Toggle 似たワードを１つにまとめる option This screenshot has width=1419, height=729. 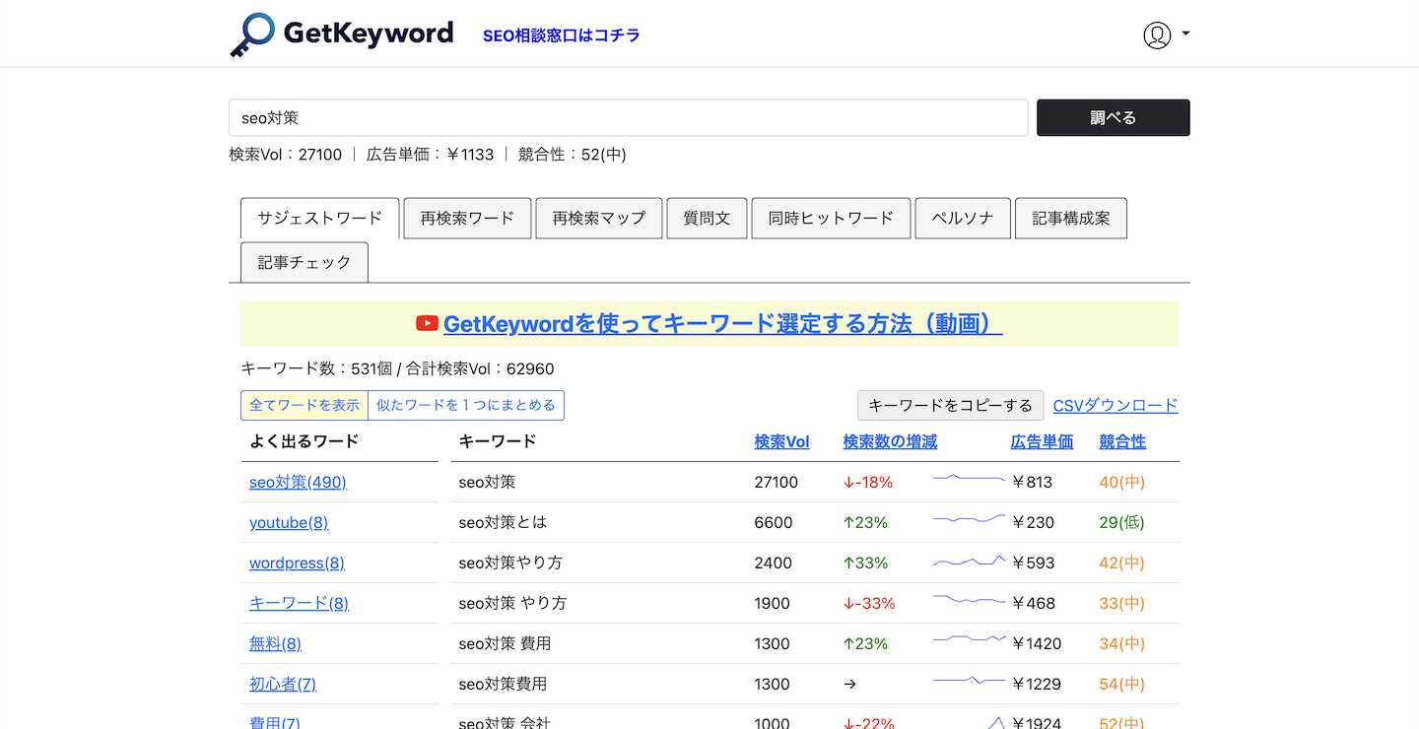click(x=466, y=405)
